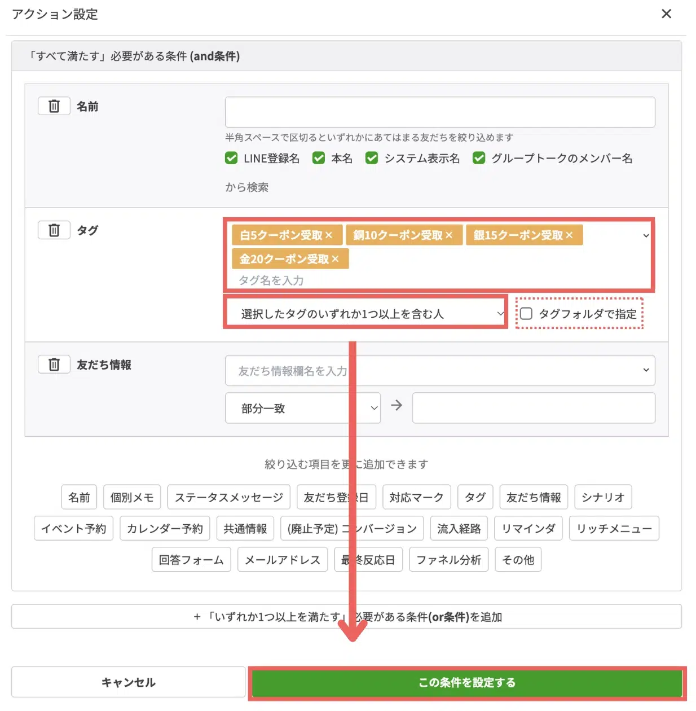Open 選択したタグのいずれか1つ以上を含む人 dropdown
696x711 pixels.
(x=365, y=314)
